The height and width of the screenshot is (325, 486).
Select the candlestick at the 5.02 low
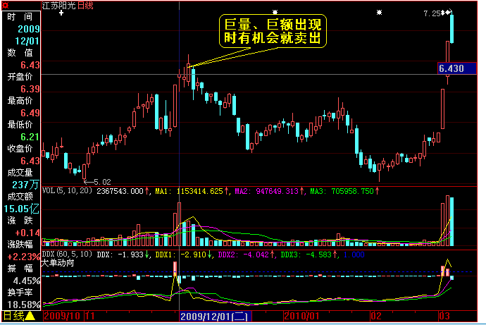84,171
